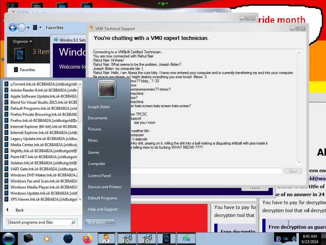This screenshot has height=245, width=326.
Task: Click the chat message input field
Action: (x=206, y=171)
